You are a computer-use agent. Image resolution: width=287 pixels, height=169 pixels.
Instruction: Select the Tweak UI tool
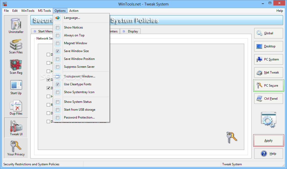16,128
